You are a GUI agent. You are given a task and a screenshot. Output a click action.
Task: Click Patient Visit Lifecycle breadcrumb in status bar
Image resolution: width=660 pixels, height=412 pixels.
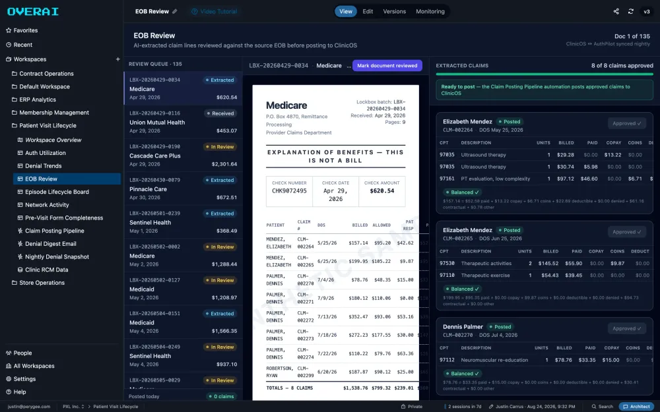(x=115, y=407)
